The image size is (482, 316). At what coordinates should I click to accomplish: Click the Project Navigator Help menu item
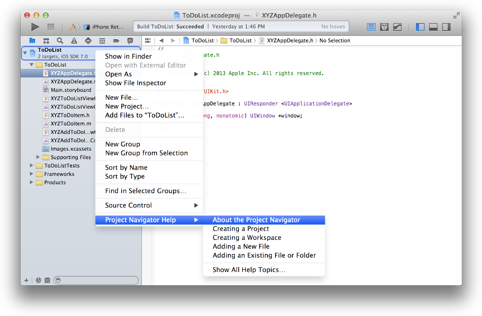click(x=149, y=220)
